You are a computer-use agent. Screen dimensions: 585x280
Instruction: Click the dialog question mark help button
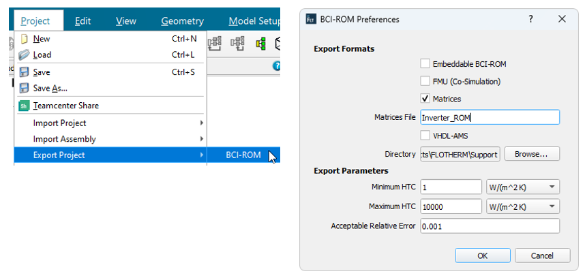pyautogui.click(x=531, y=19)
